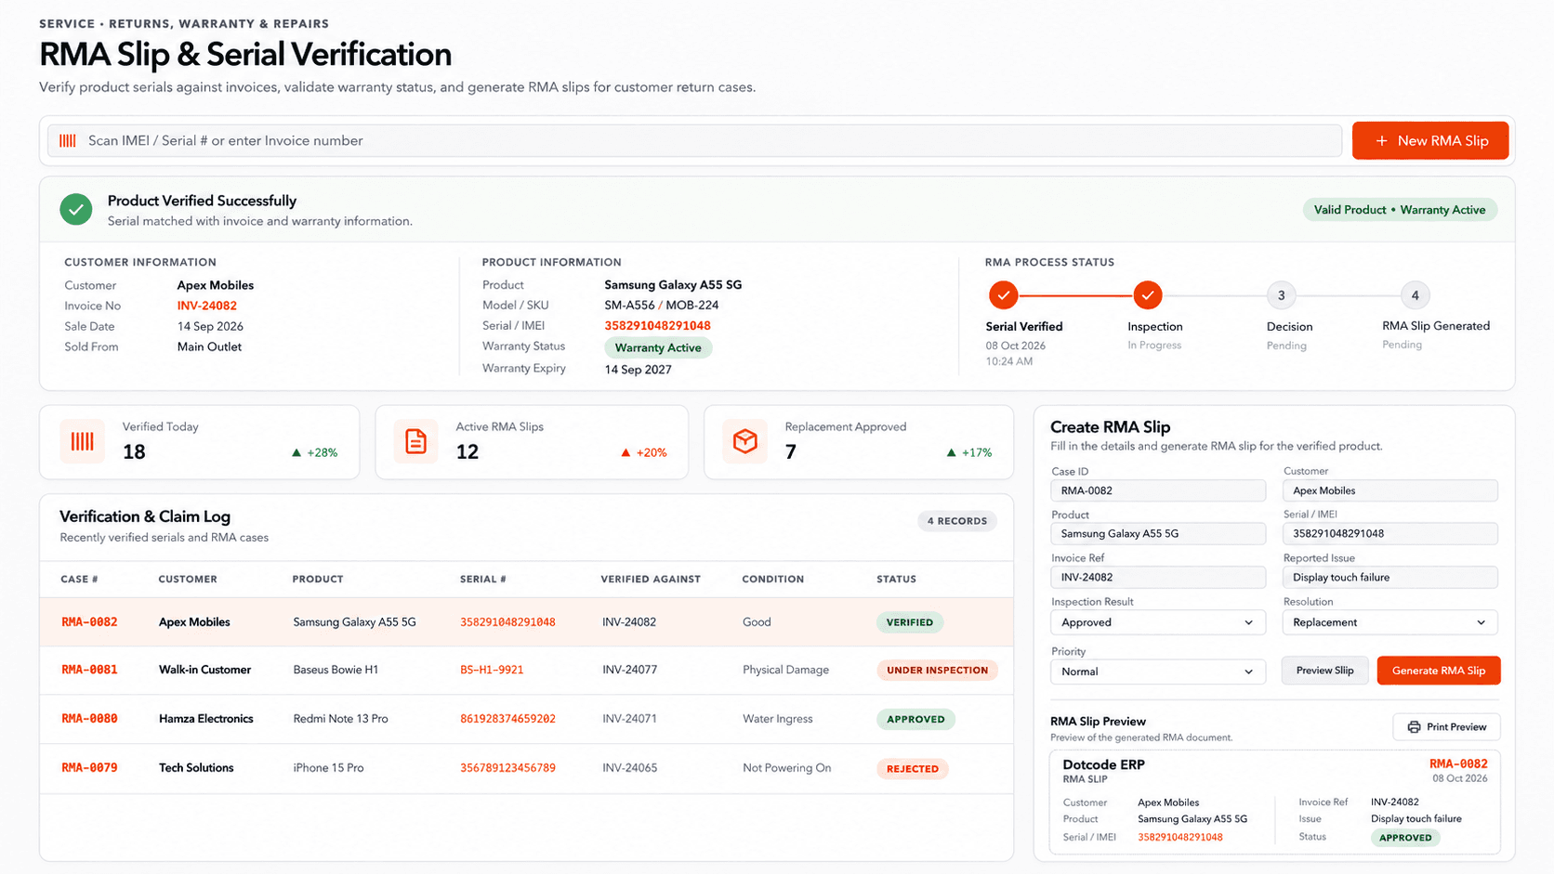Click the Warranty Active status badge

(x=658, y=348)
